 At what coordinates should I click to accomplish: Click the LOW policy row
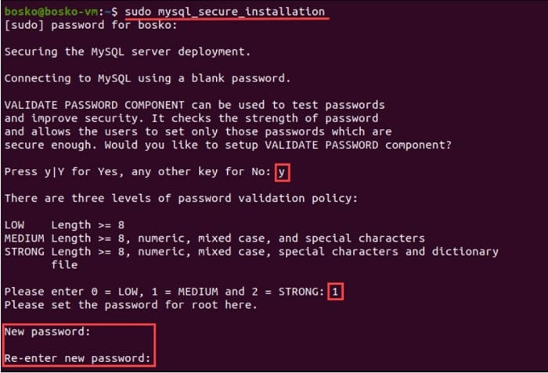tap(65, 225)
